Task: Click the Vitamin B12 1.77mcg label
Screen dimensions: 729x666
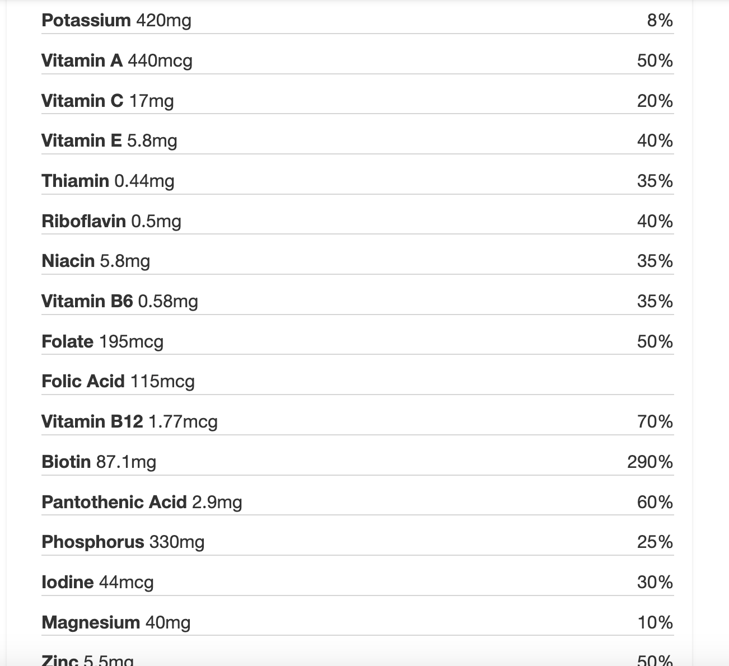Action: tap(129, 421)
